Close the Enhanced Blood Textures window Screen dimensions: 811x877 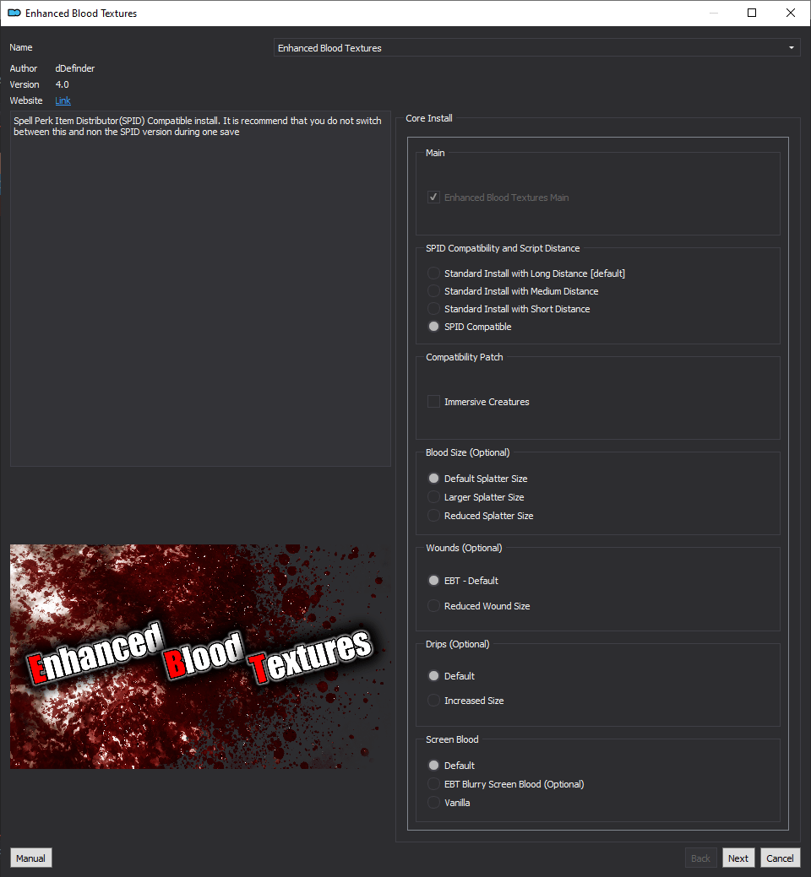pyautogui.click(x=790, y=13)
